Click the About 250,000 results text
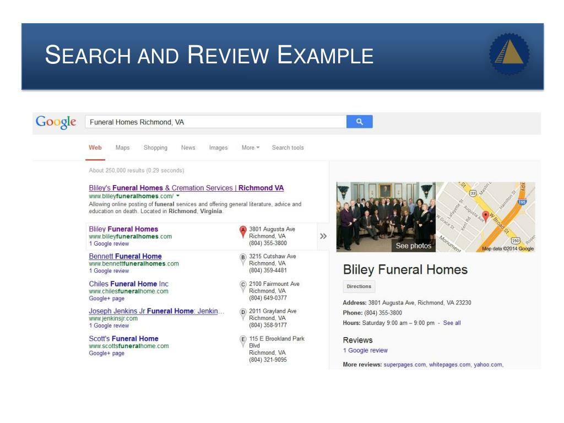Viewport: 564px width, 423px height. (137, 171)
